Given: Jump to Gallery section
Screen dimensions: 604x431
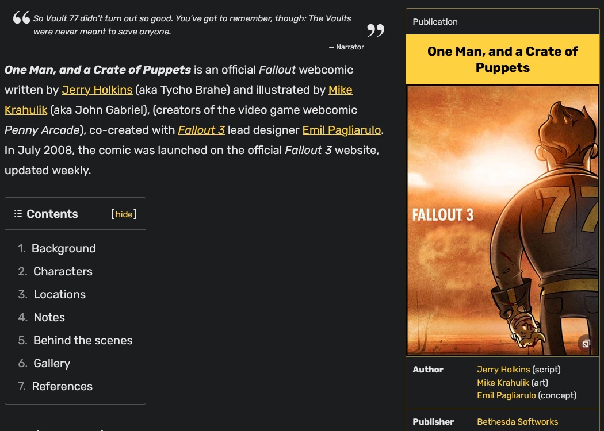Looking at the screenshot, I should pyautogui.click(x=52, y=364).
